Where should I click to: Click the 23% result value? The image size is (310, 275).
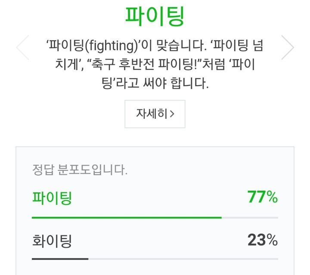pyautogui.click(x=262, y=240)
